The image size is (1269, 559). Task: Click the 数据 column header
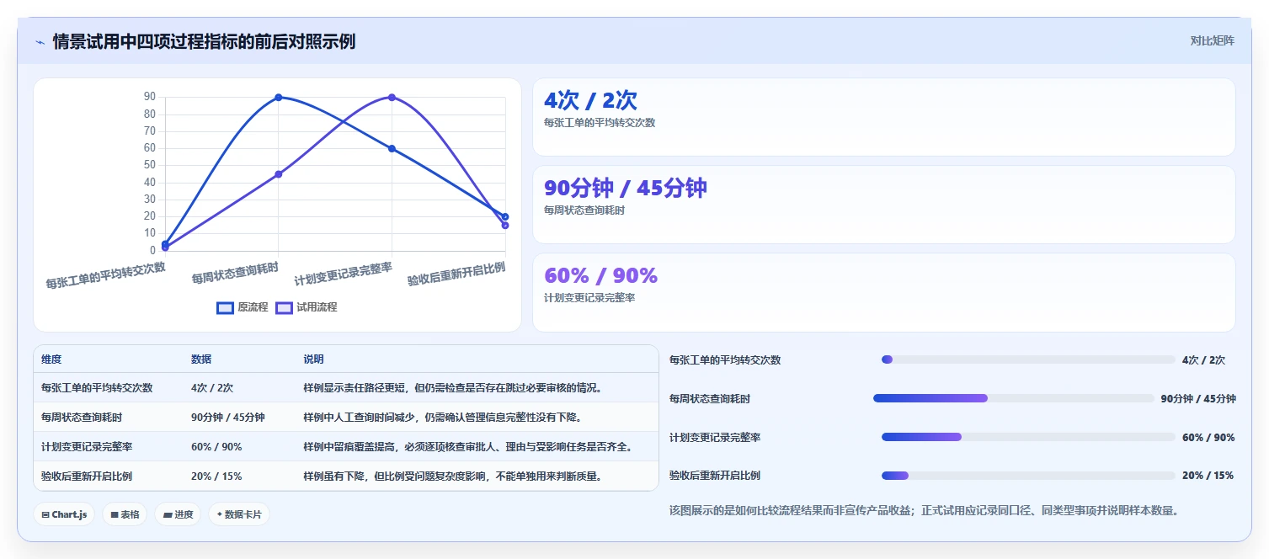tap(201, 359)
